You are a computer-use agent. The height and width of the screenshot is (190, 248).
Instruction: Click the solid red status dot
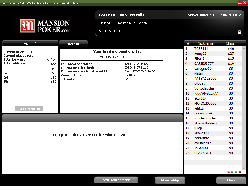pos(240,172)
